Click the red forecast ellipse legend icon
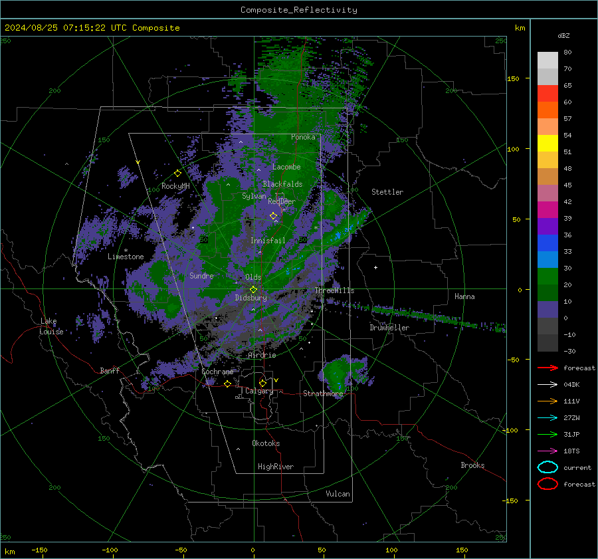Viewport: 598px width, 559px height. pyautogui.click(x=548, y=484)
